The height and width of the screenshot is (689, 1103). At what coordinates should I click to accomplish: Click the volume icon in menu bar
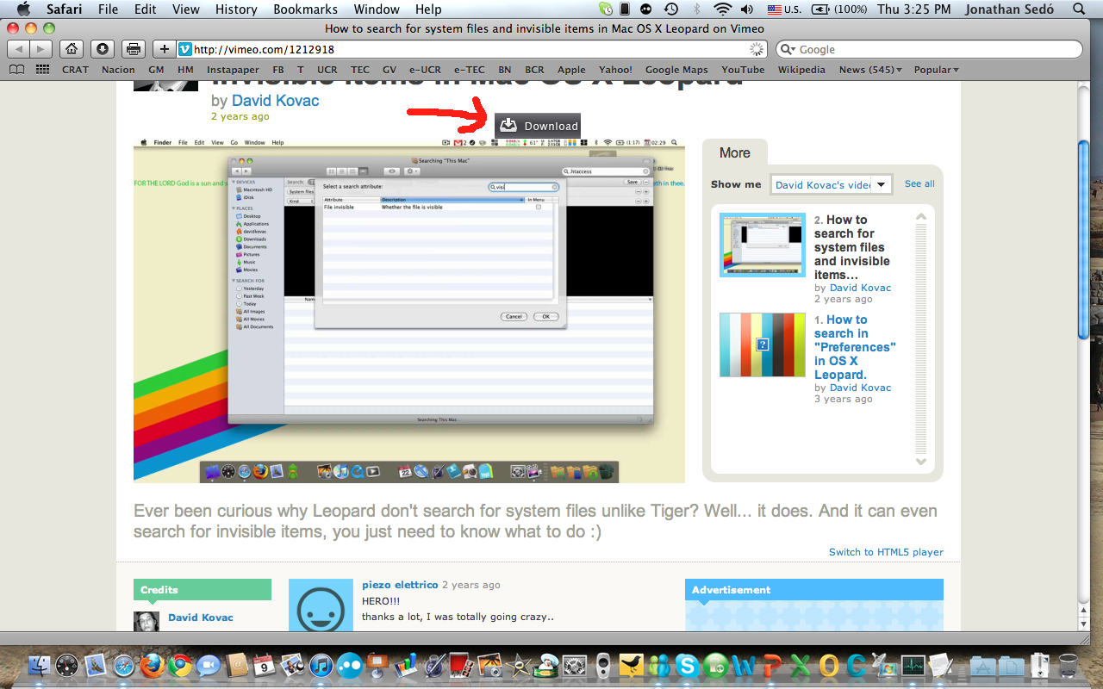coord(747,9)
